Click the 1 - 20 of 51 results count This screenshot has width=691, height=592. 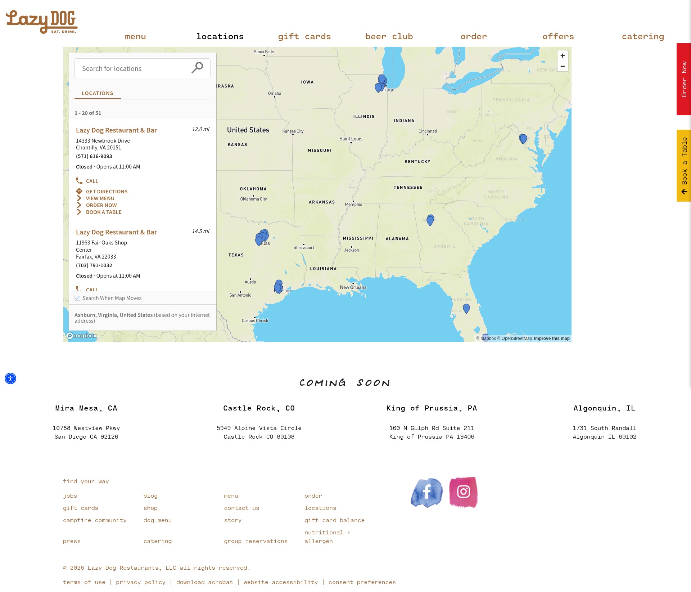coord(88,113)
